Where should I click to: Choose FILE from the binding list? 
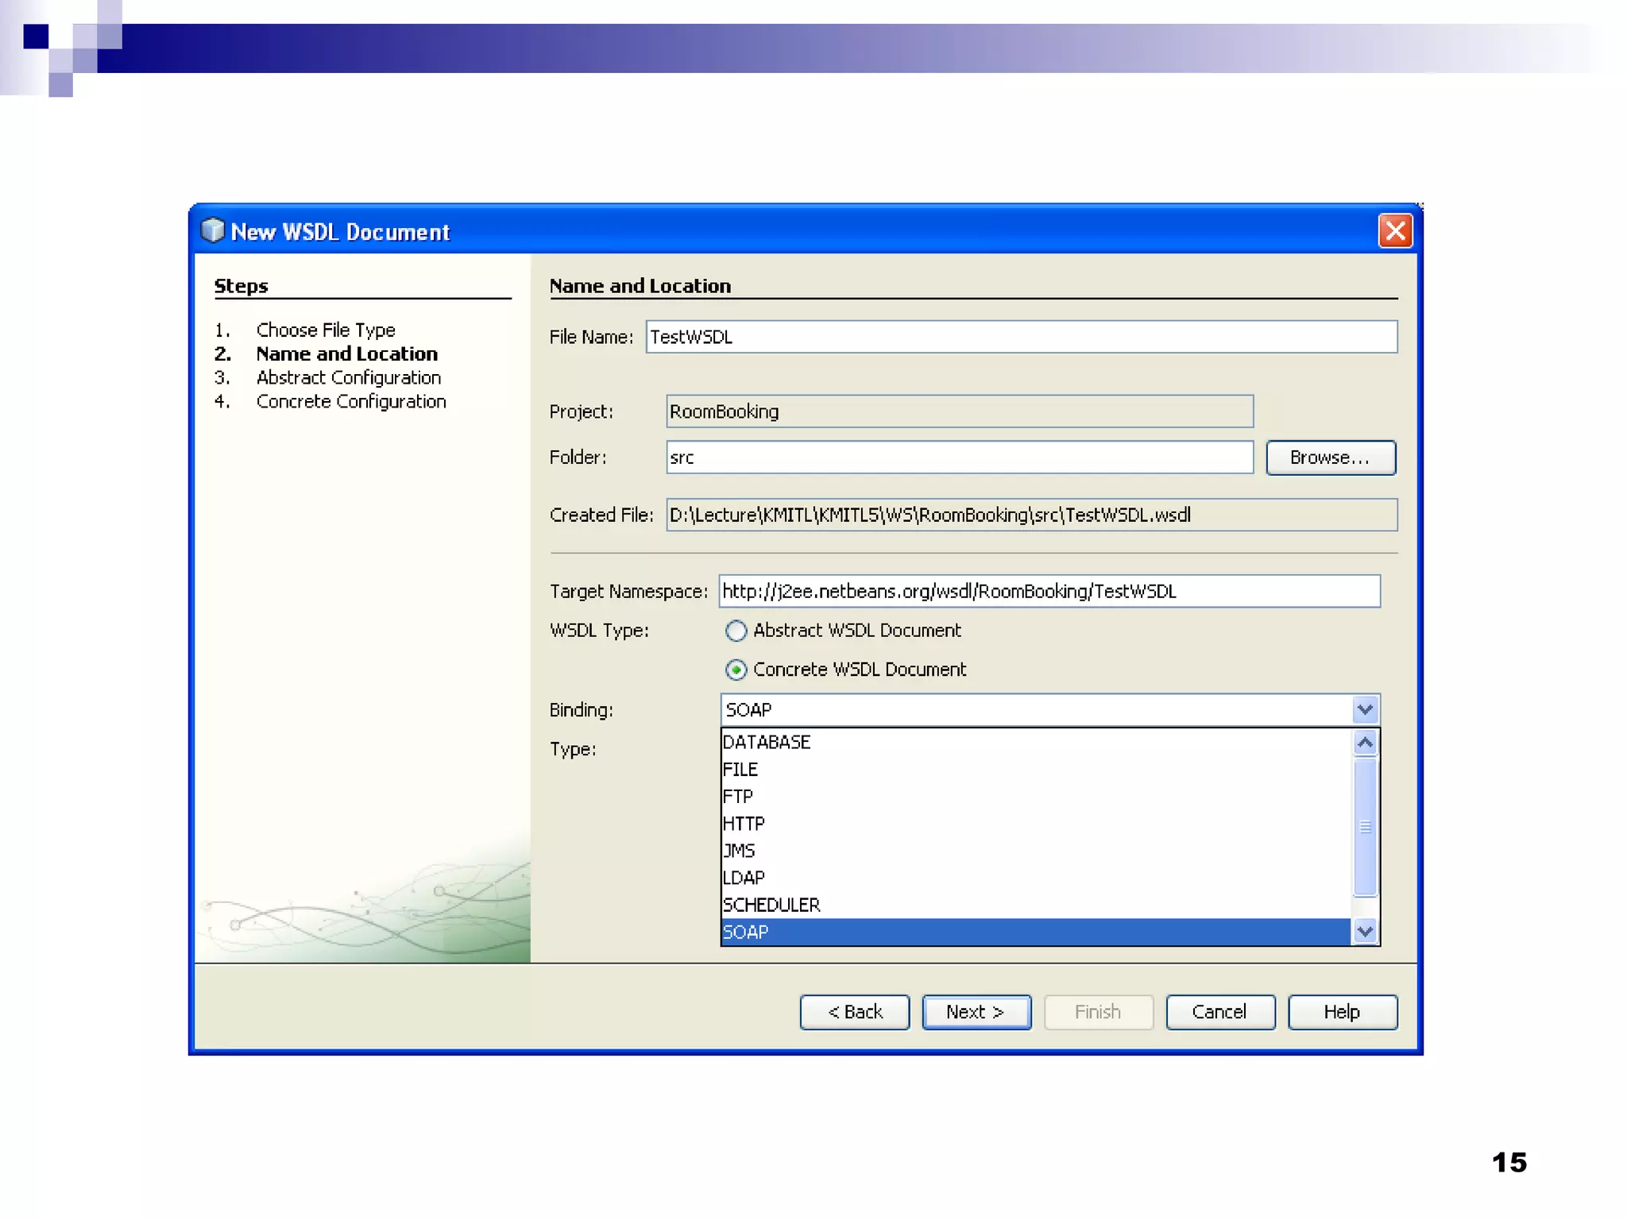coord(740,769)
